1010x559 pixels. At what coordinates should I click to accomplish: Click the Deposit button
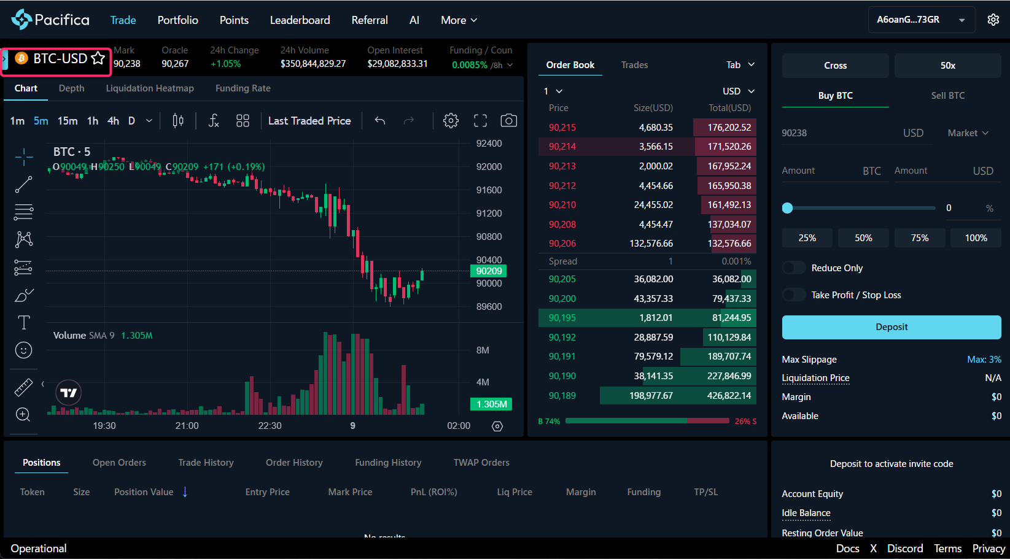click(x=891, y=327)
